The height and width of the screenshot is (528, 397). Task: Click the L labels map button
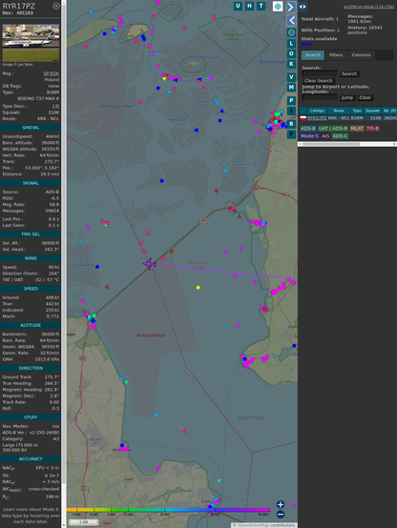click(x=291, y=44)
